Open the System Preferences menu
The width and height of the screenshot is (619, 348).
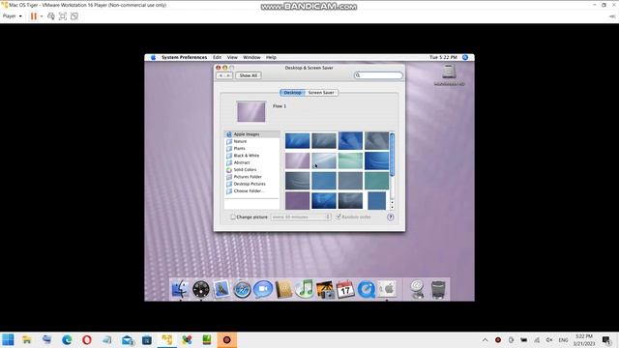tap(184, 57)
